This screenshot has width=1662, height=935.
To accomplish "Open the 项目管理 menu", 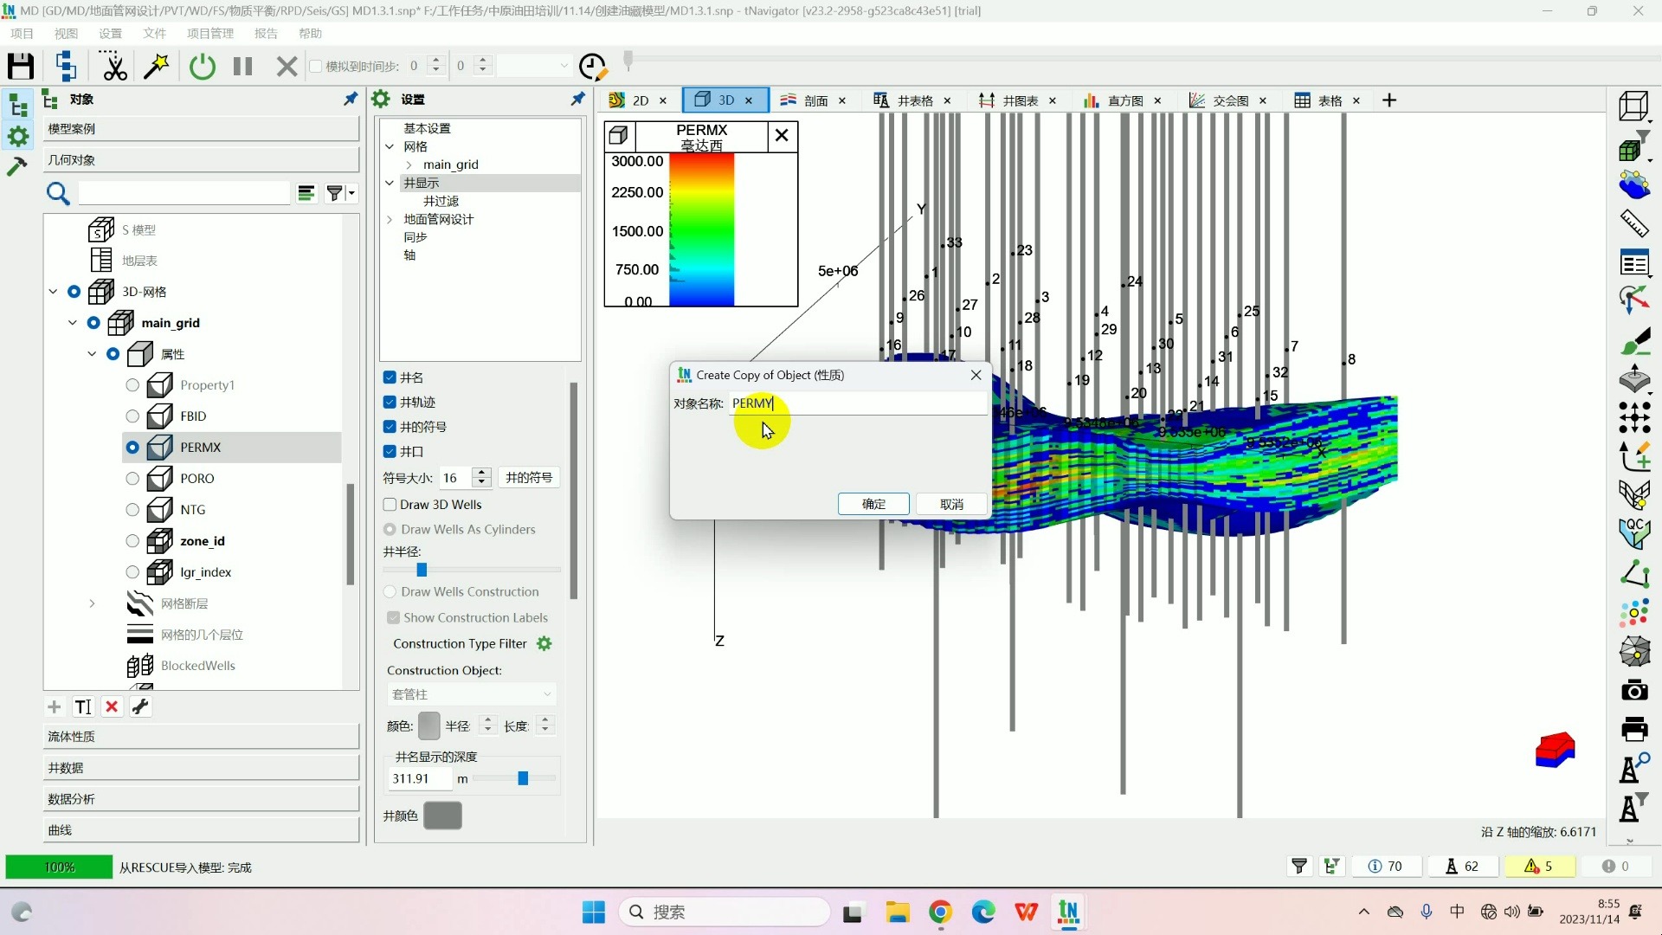I will pos(210,33).
